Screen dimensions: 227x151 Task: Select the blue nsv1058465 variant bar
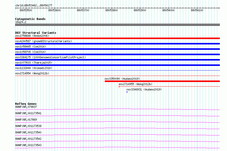coord(117,49)
